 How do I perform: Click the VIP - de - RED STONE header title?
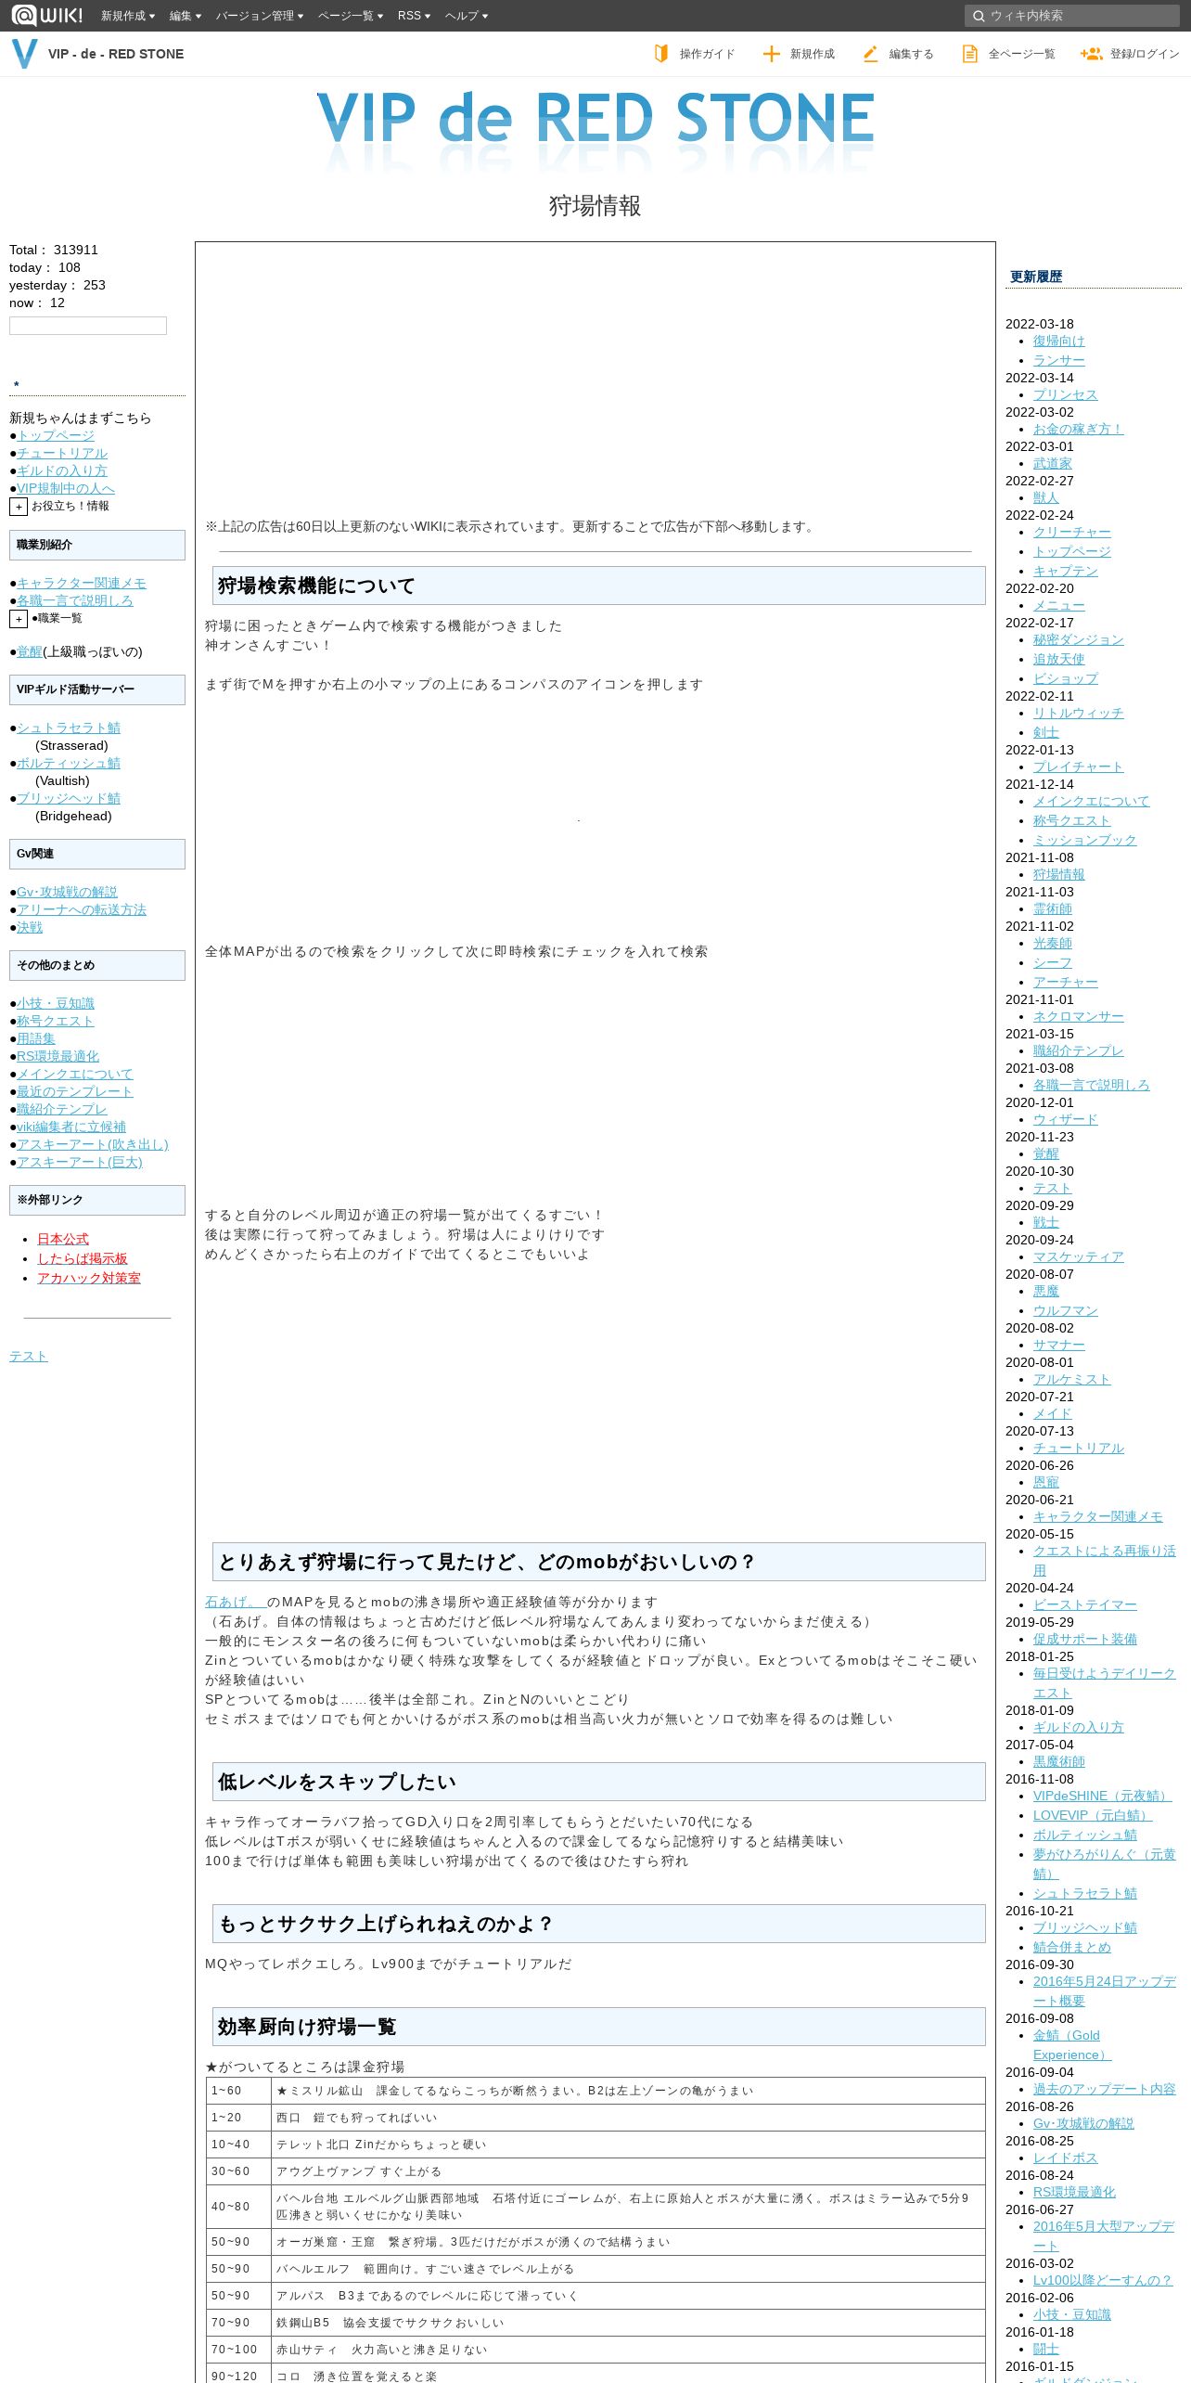pyautogui.click(x=116, y=54)
